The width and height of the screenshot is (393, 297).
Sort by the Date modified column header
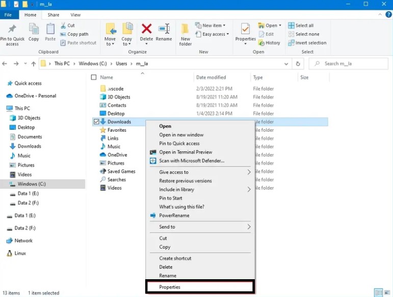coord(211,77)
